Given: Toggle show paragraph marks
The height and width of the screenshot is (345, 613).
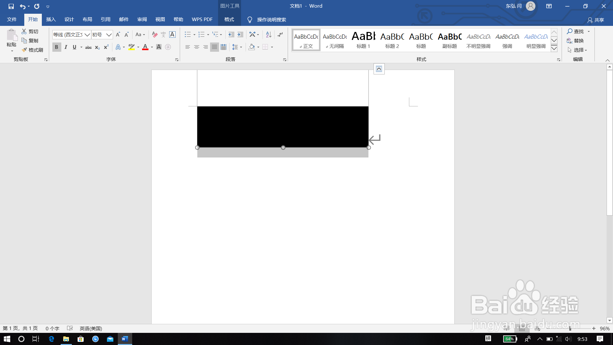Looking at the screenshot, I should coord(280,34).
